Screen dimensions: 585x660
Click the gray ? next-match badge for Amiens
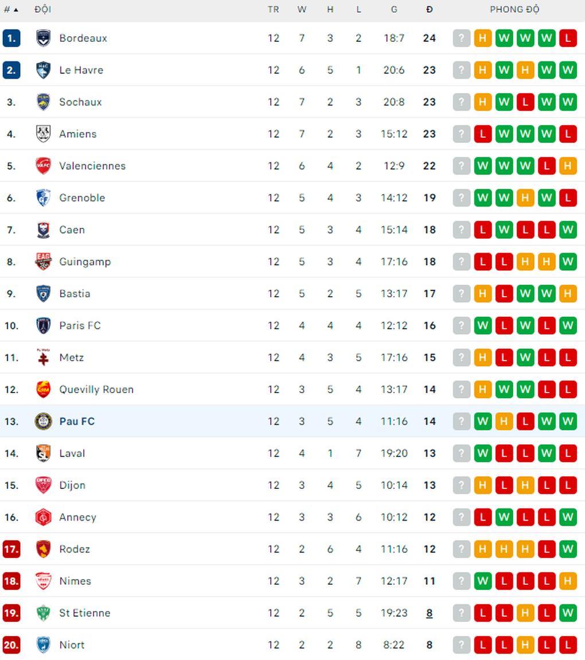(461, 134)
